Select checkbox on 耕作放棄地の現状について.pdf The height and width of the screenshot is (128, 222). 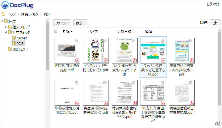76,83
